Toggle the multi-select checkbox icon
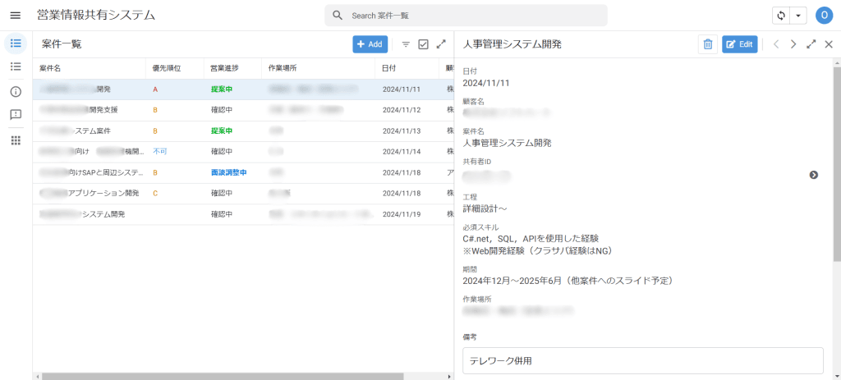The image size is (841, 380). click(x=423, y=44)
